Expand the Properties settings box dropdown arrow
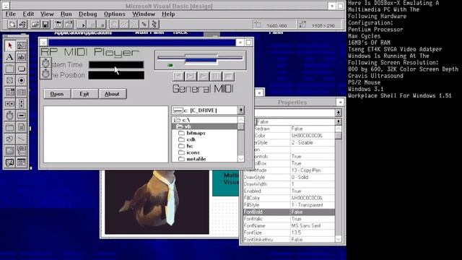This screenshot has width=462, height=260. coord(339,121)
